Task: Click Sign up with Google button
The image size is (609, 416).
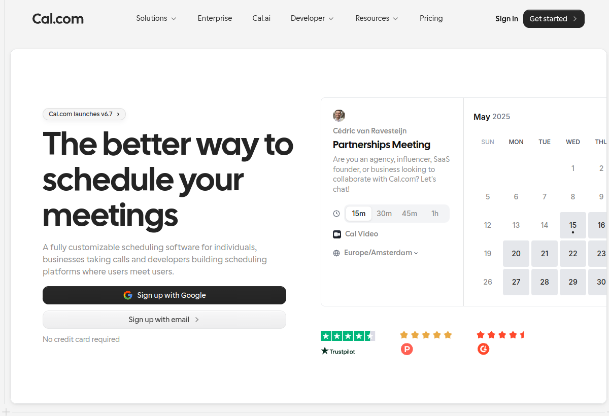Action: point(164,295)
